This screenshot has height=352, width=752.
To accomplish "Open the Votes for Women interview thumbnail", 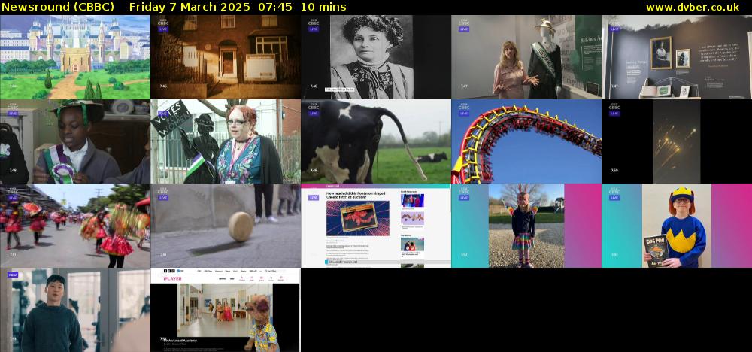I will [226, 141].
